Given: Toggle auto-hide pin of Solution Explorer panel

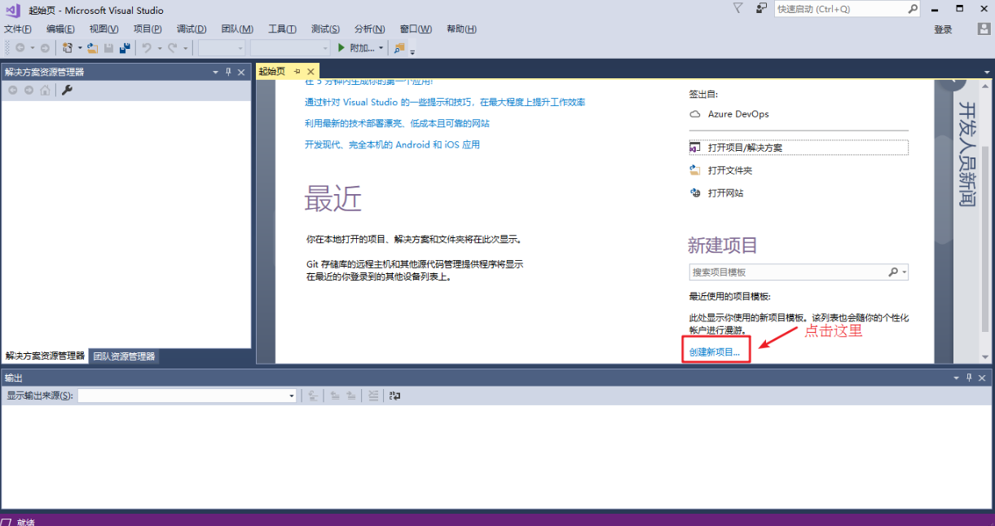Looking at the screenshot, I should (228, 72).
